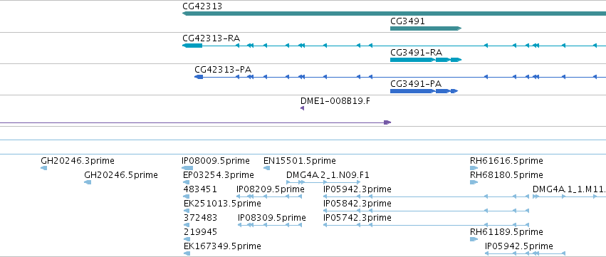Click the EK167349.5prime EST arrow
This screenshot has width=606, height=257.
point(187,253)
